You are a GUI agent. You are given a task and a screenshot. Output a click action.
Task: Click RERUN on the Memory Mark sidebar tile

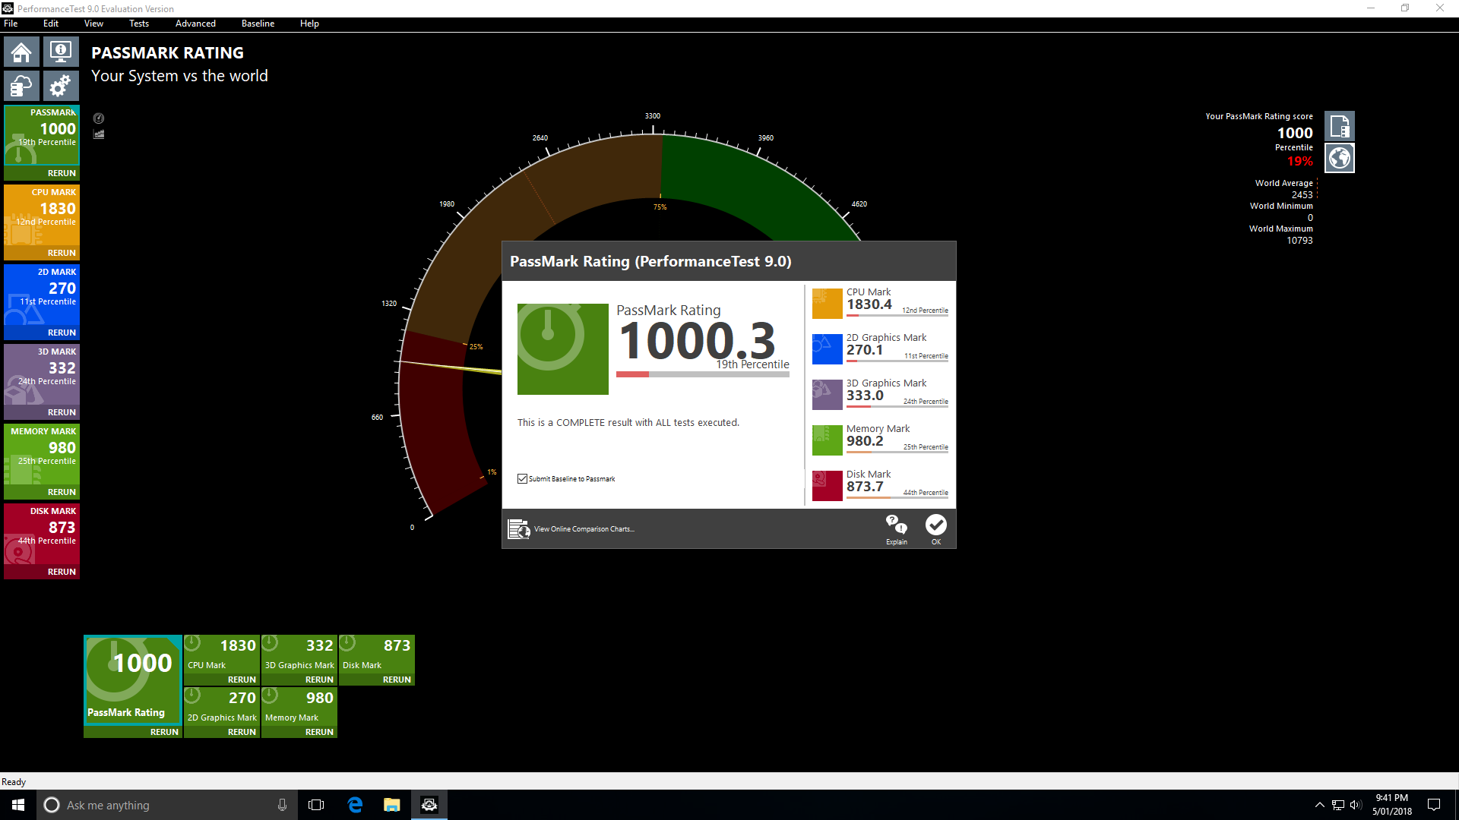click(x=62, y=492)
